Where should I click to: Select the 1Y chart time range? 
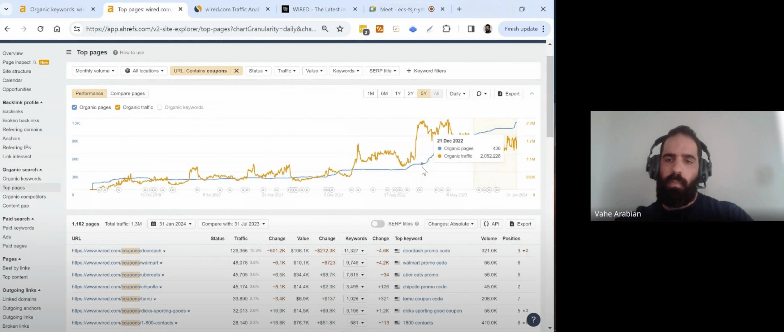(x=398, y=94)
